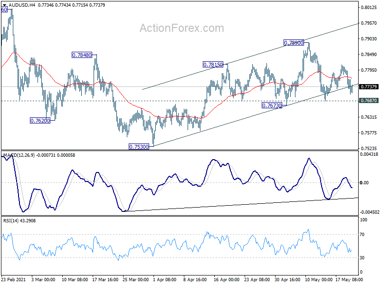380x285 pixels.
Task: Select the 0.76730 price label
Action: coord(272,105)
